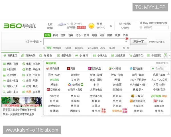Click the QQ邮箱 icon
Screen dimensions: 171x137
[110, 68]
